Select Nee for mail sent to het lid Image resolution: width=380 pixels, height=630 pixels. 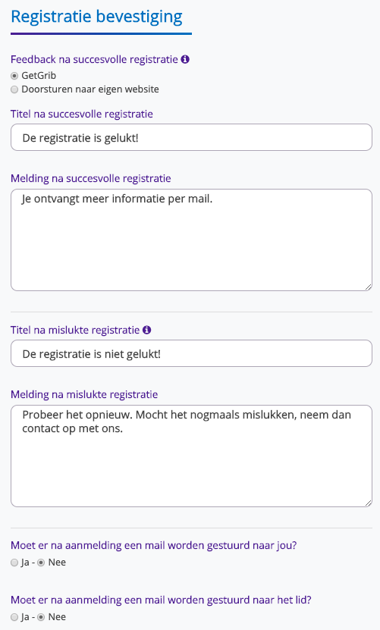point(41,617)
